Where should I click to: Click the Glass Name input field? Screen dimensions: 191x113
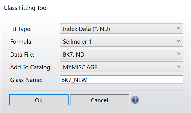pyautogui.click(x=121, y=80)
